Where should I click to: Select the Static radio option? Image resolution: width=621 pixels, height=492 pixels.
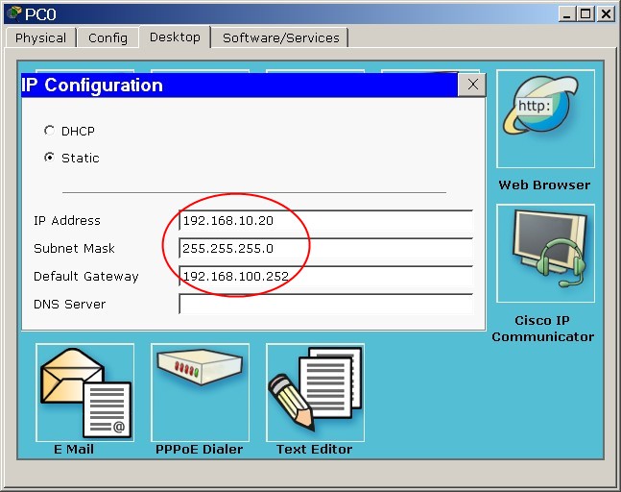tap(49, 158)
